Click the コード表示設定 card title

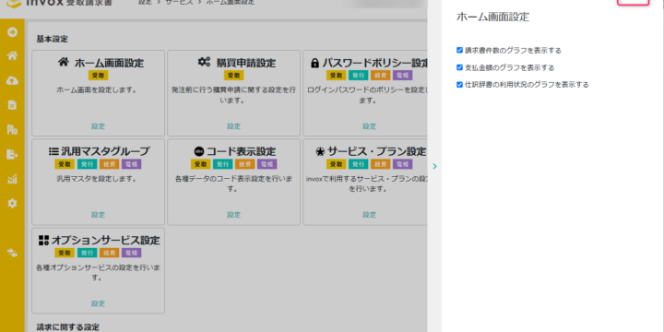pyautogui.click(x=241, y=151)
